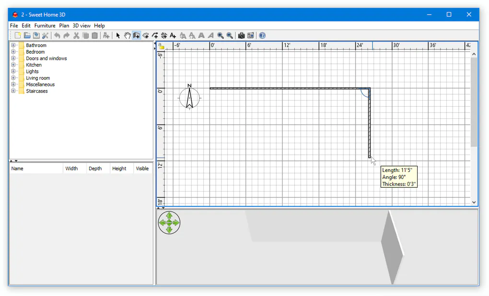Expand the Living room category

coord(13,78)
